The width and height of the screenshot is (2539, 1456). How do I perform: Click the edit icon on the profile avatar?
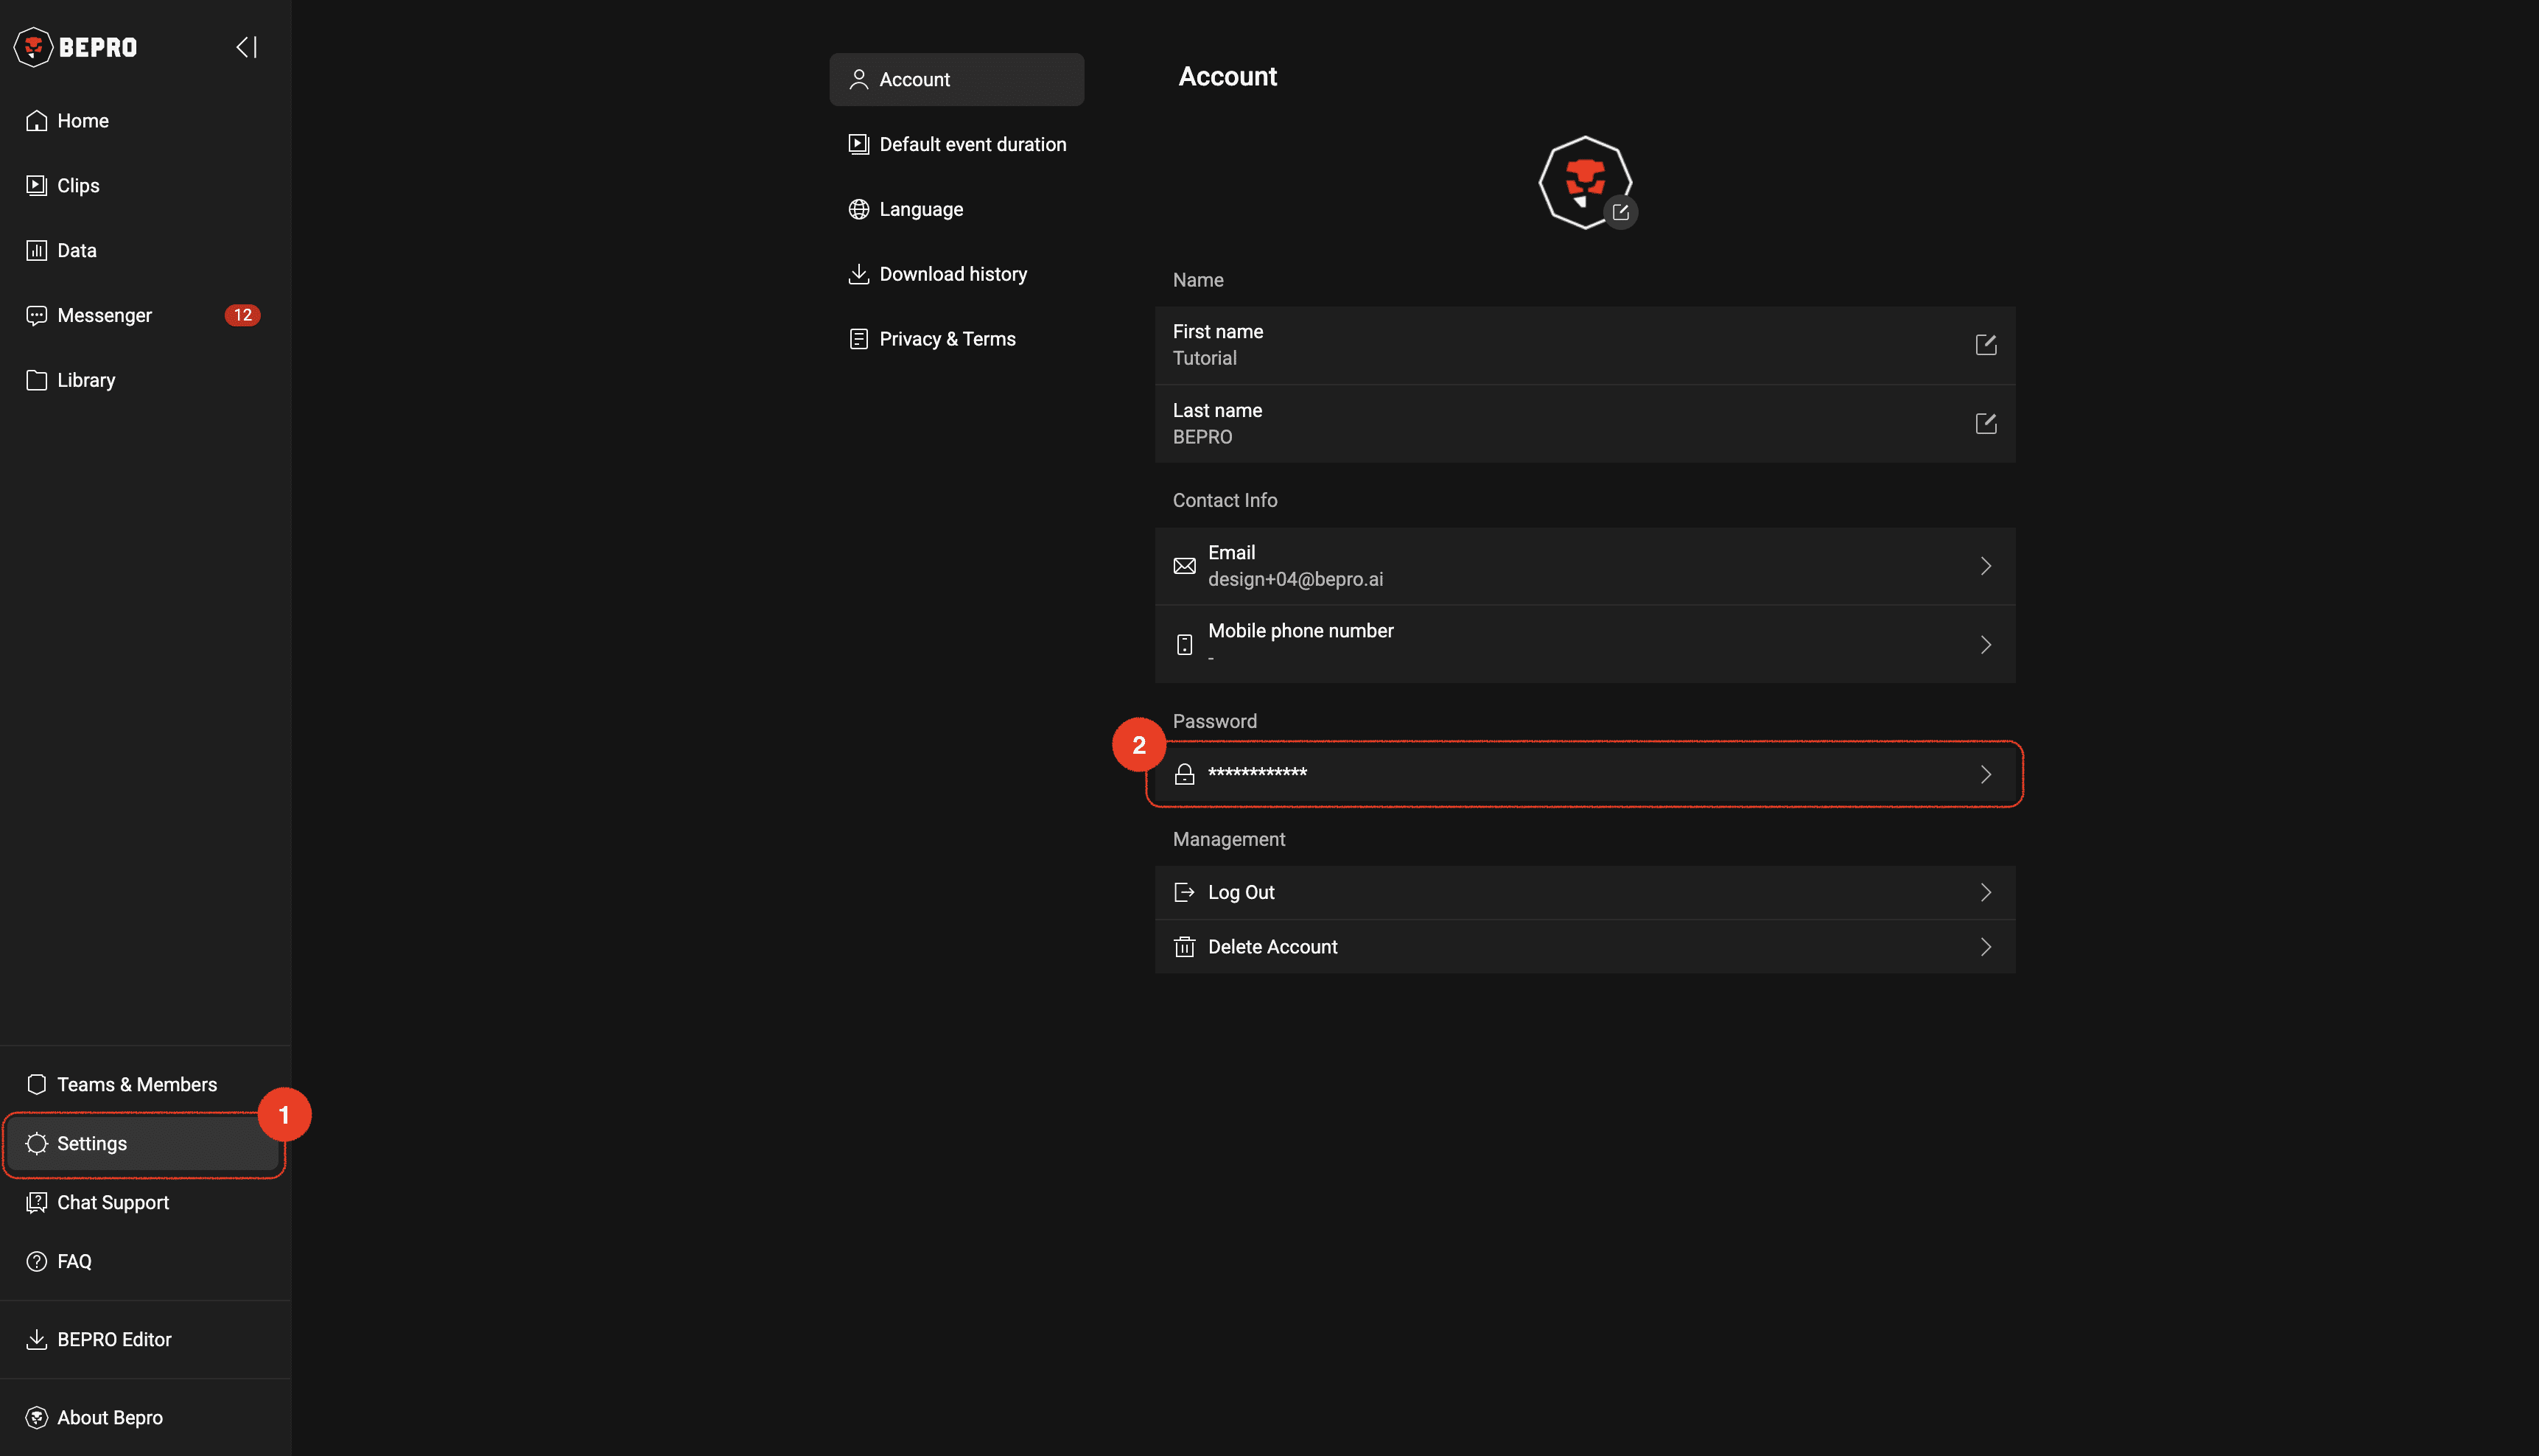(1620, 212)
